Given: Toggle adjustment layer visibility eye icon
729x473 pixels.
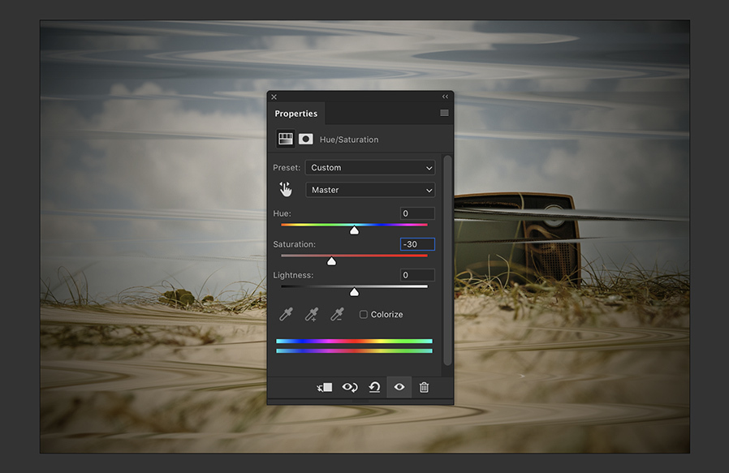Looking at the screenshot, I should pyautogui.click(x=399, y=387).
